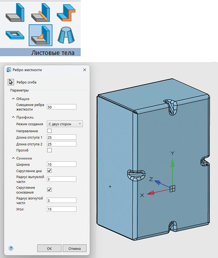Collapse the Общие section
The width and height of the screenshot is (218, 258).
pos(13,99)
